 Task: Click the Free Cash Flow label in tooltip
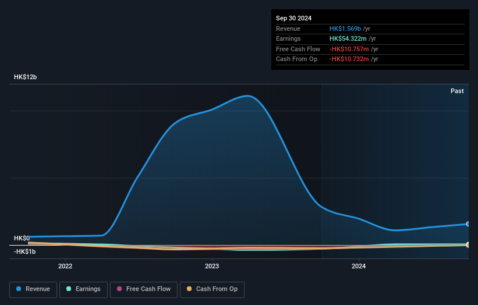click(298, 49)
